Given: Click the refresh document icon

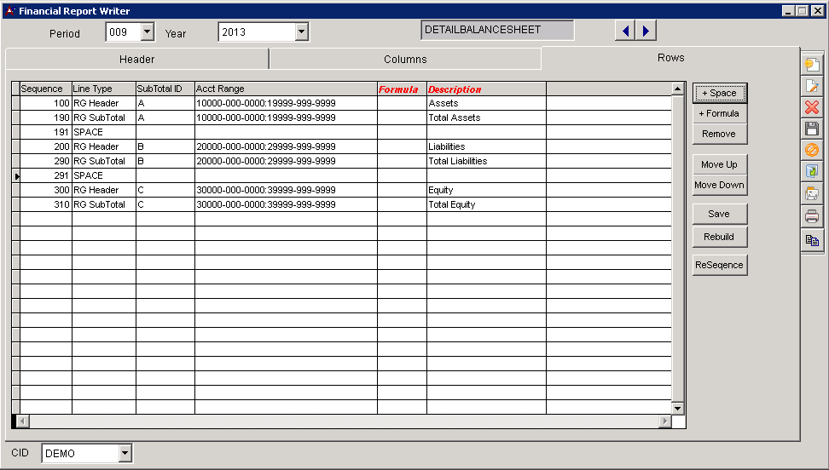Looking at the screenshot, I should point(812,172).
